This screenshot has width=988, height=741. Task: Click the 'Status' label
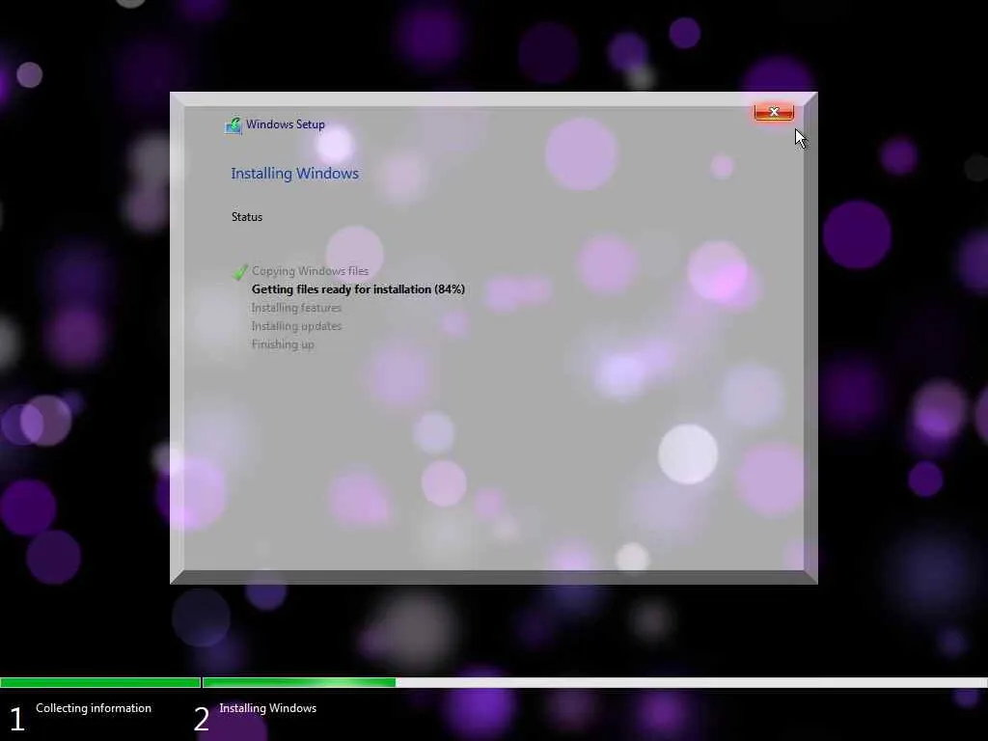click(x=247, y=217)
